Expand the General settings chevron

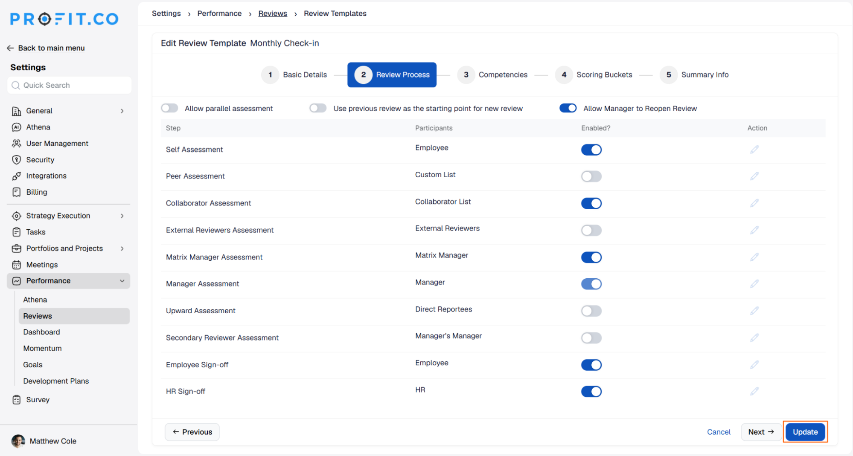tap(122, 111)
